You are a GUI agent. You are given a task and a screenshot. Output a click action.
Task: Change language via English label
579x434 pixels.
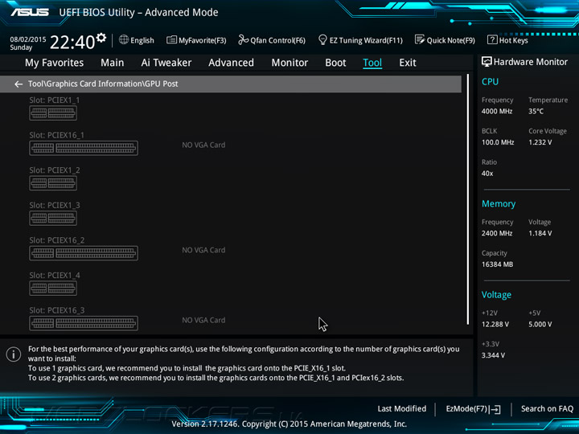click(x=142, y=40)
